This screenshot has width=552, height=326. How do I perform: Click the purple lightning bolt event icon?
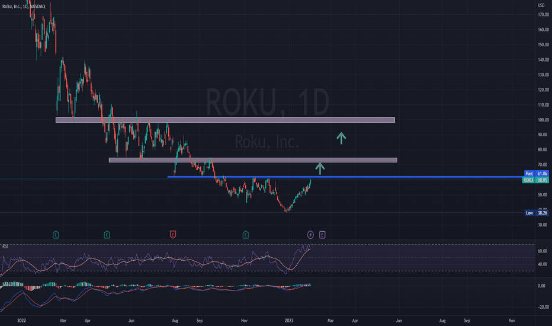pyautogui.click(x=310, y=235)
